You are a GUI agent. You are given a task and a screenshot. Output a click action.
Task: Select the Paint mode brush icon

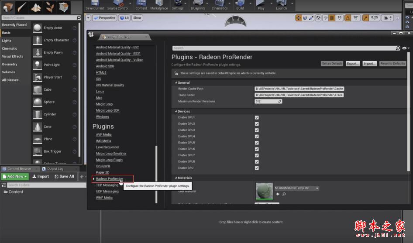point(22,7)
